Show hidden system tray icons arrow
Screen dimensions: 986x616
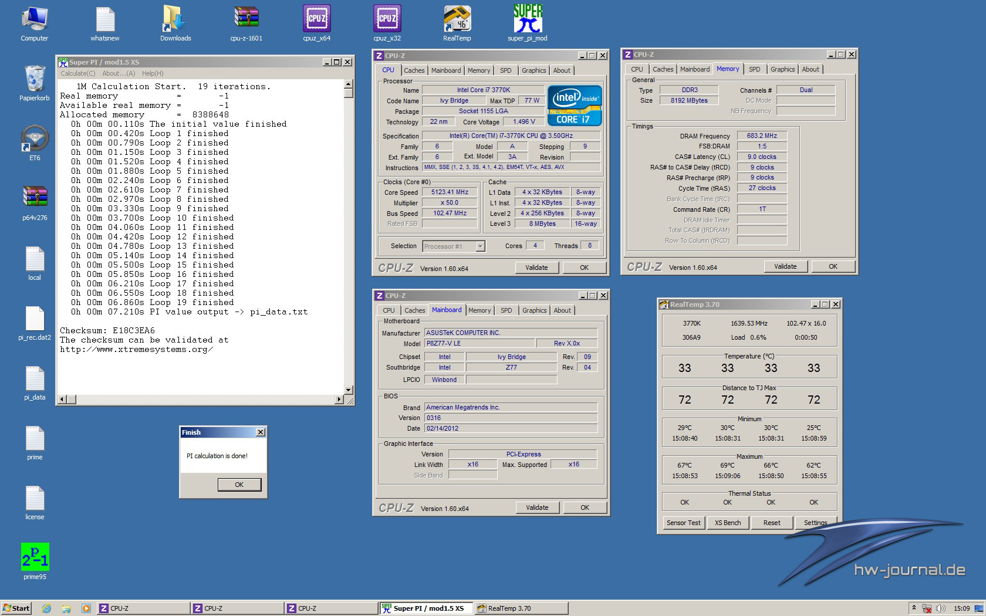click(914, 608)
